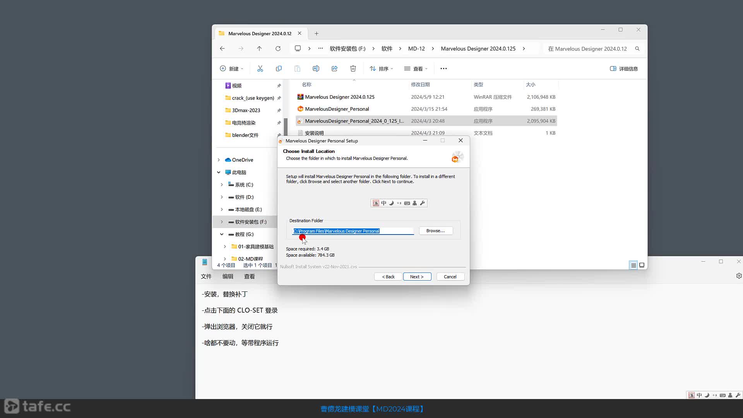Click Next > in the Setup wizard
This screenshot has width=743, height=418.
[x=417, y=277]
